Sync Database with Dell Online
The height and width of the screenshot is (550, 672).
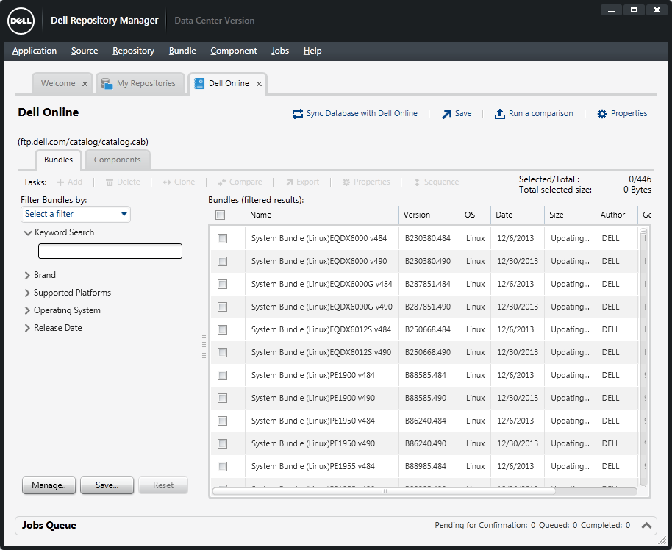(x=357, y=113)
